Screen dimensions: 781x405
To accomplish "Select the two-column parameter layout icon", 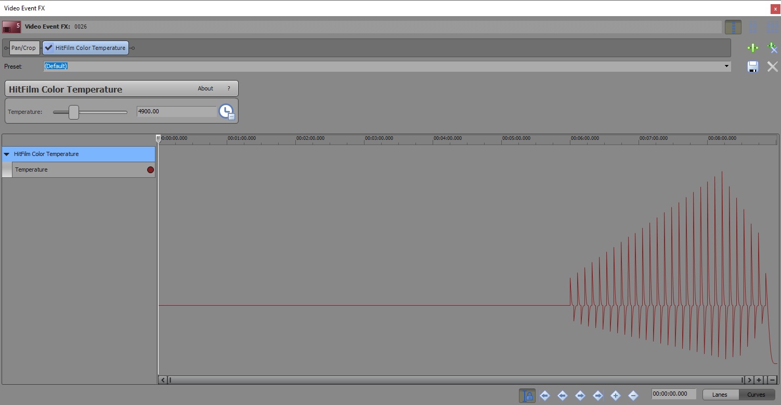I will 752,27.
